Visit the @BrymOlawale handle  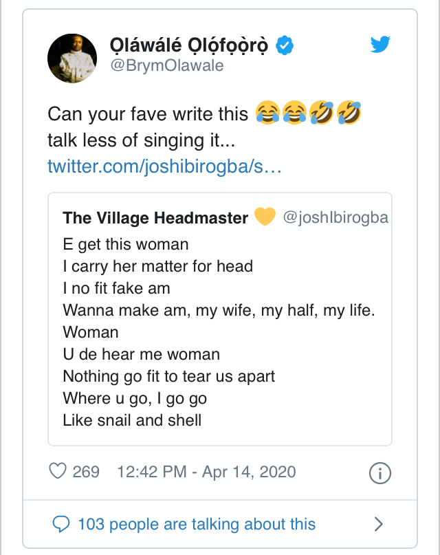point(166,67)
